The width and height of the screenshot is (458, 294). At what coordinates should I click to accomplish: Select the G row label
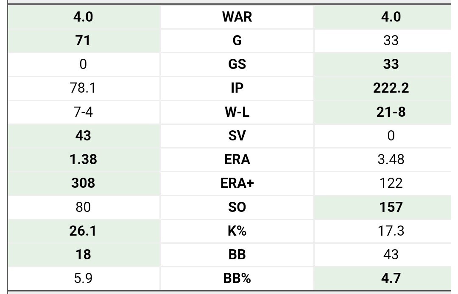pos(237,41)
